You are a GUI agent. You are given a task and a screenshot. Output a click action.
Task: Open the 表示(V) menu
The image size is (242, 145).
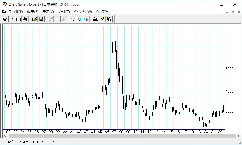(x=48, y=12)
